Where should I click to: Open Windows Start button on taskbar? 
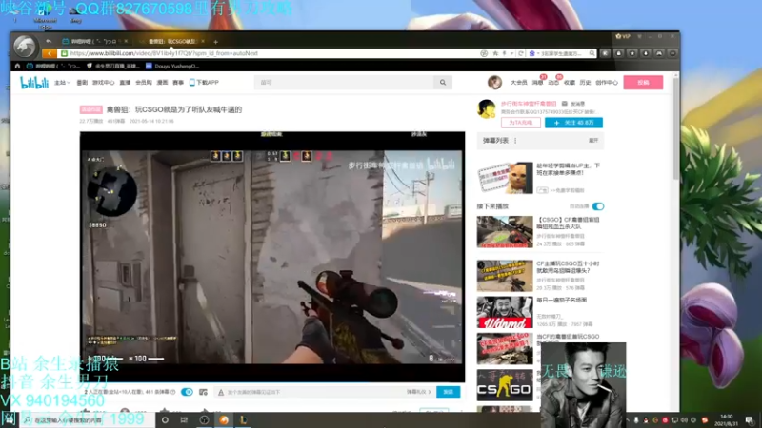[9, 419]
